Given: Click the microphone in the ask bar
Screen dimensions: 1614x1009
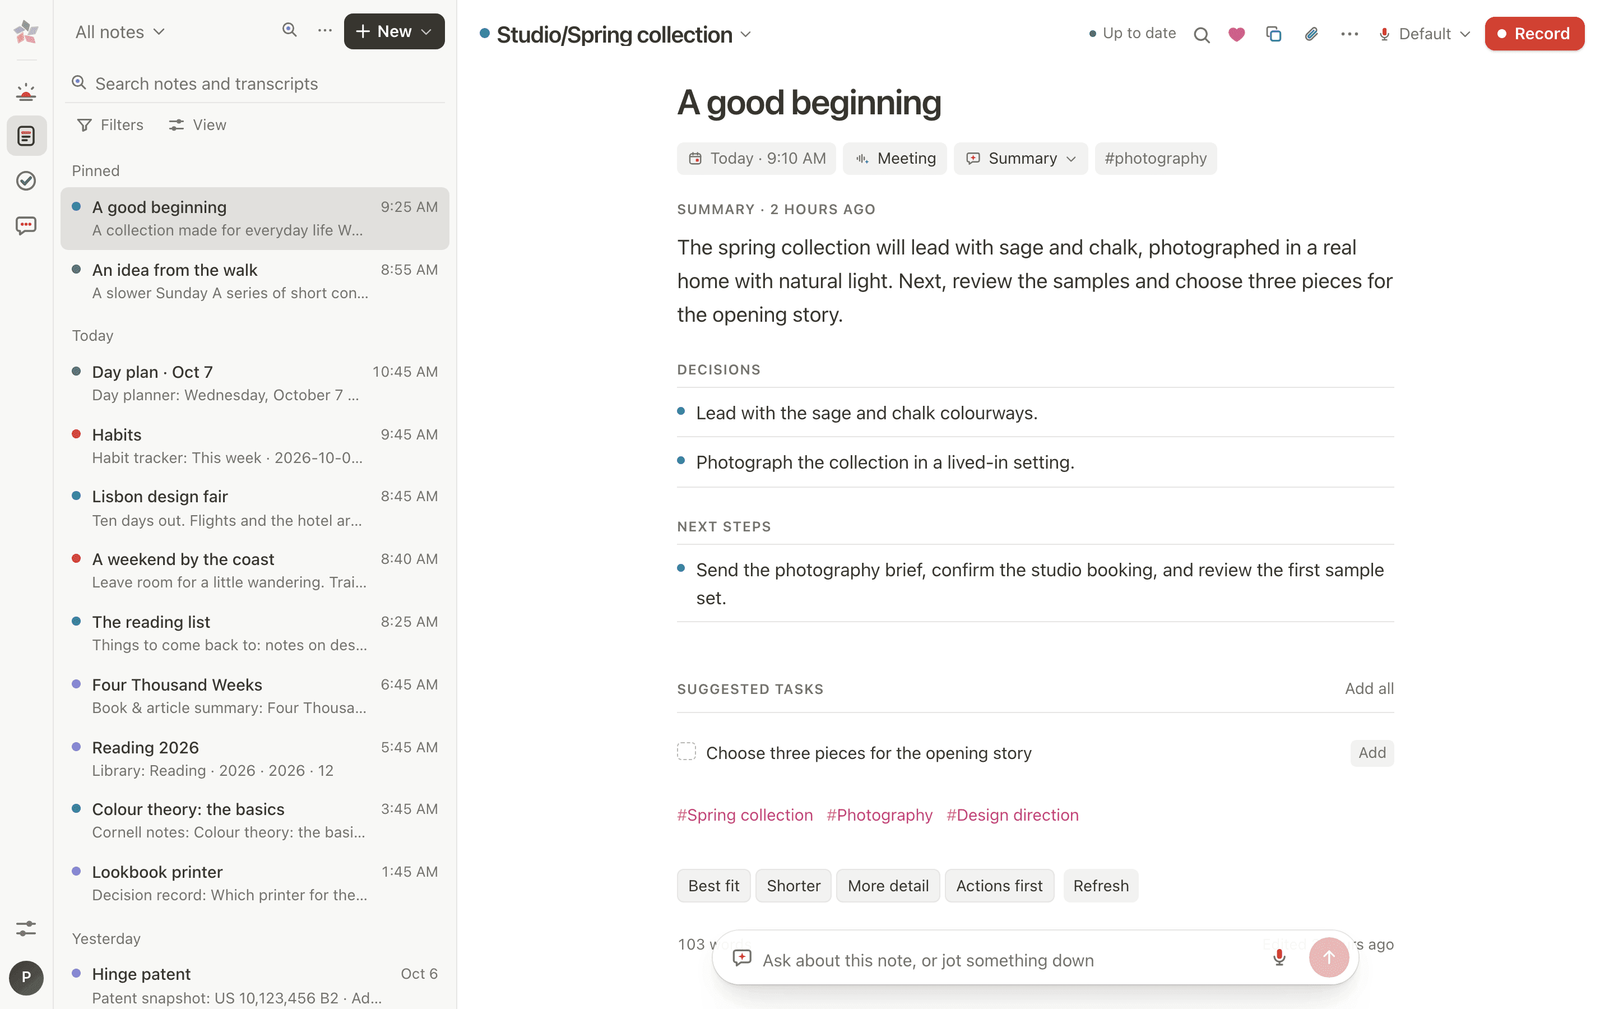Looking at the screenshot, I should coord(1278,957).
